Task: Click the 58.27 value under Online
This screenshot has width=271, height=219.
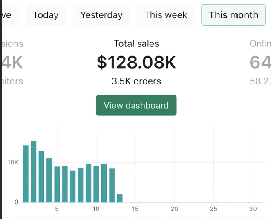Action: 260,81
